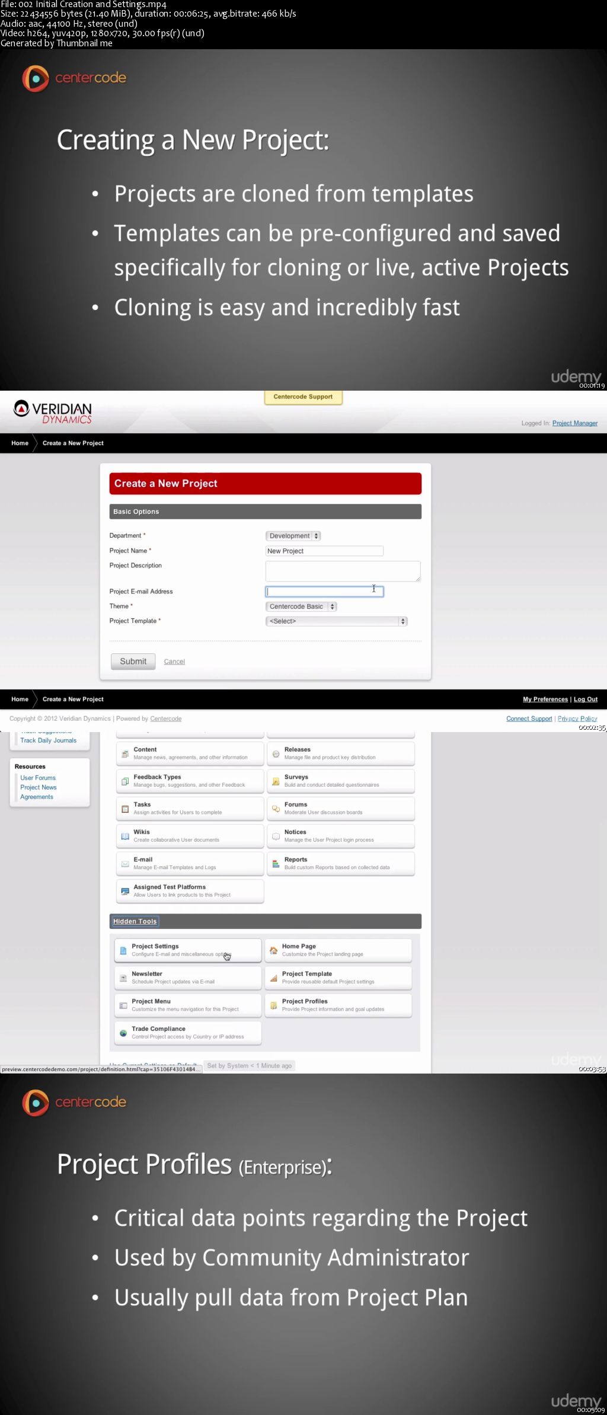Screen dimensions: 607x1415
Task: Click Home in the footer breadcrumb bar
Action: tap(20, 699)
